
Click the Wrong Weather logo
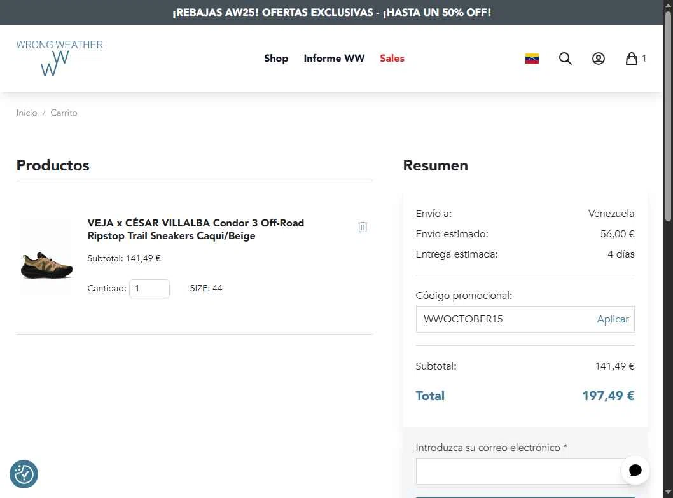[59, 58]
